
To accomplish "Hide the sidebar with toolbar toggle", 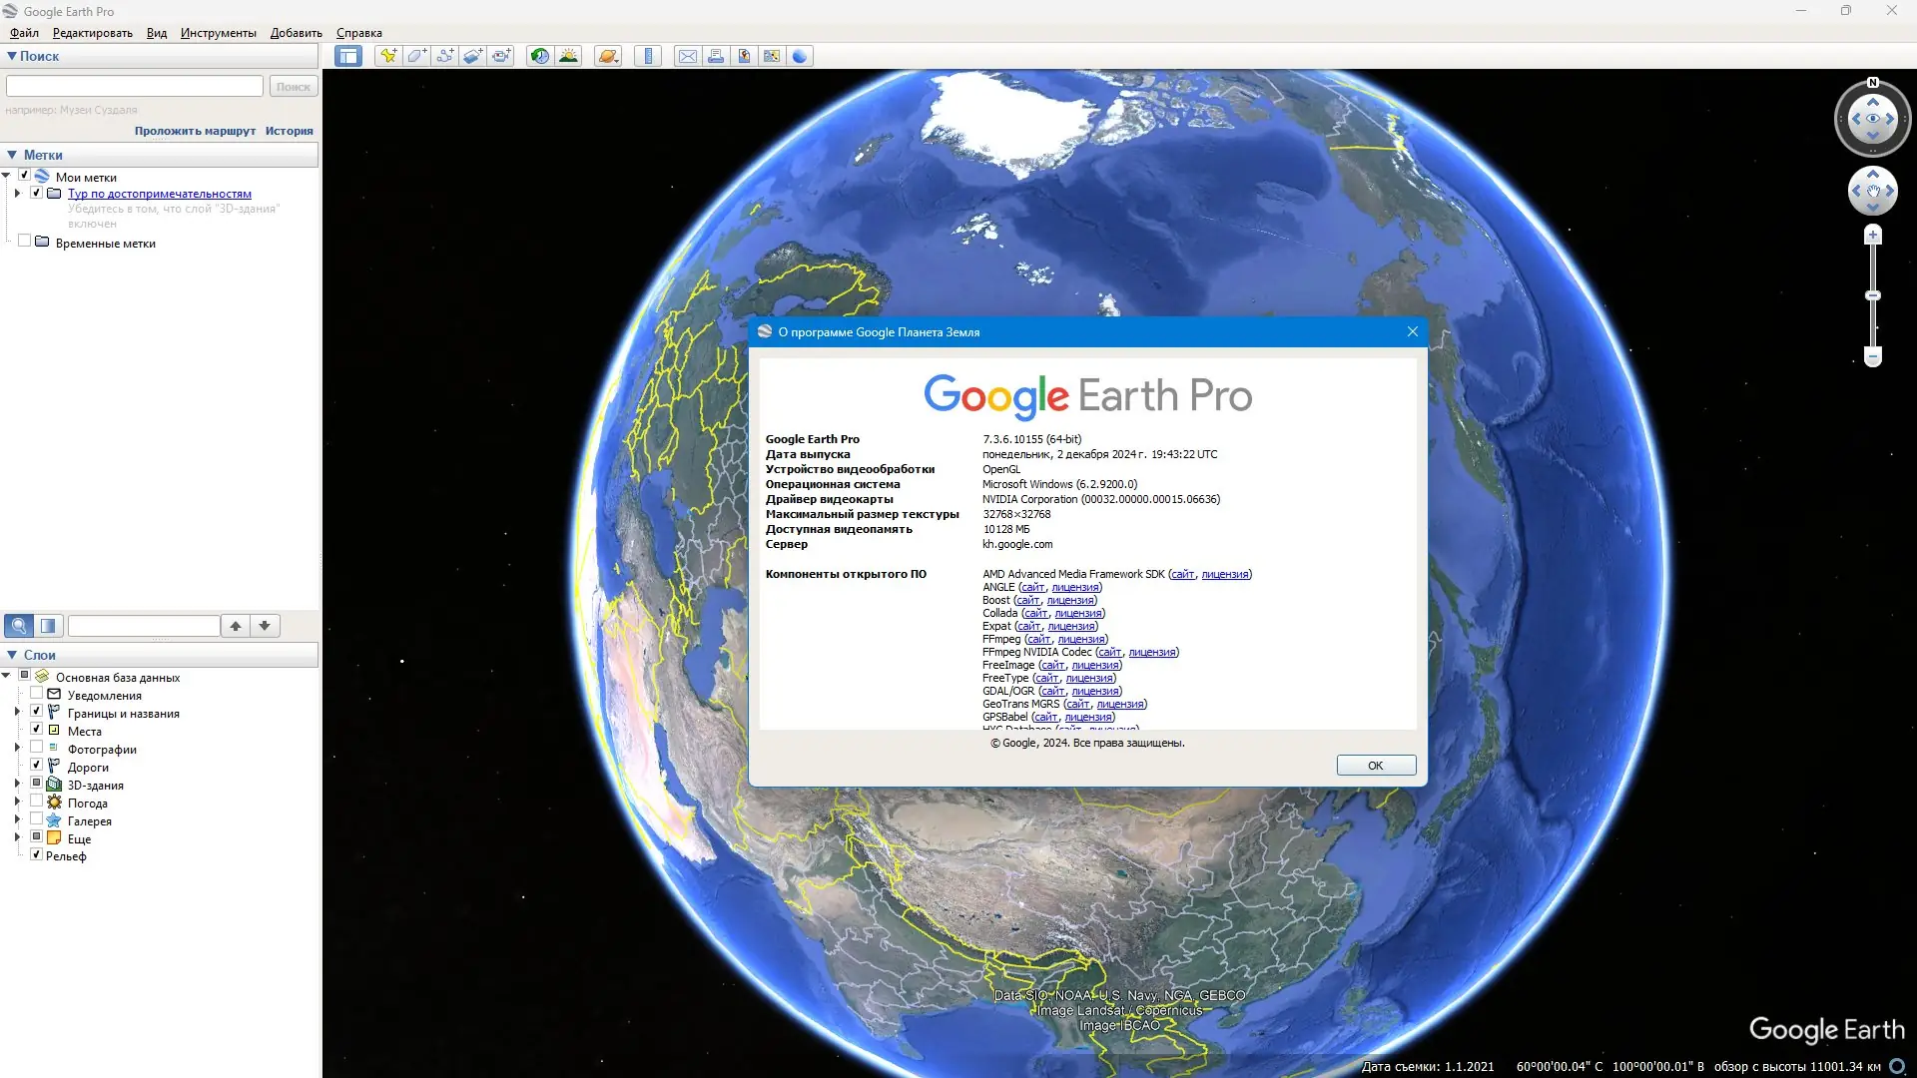I will (347, 56).
